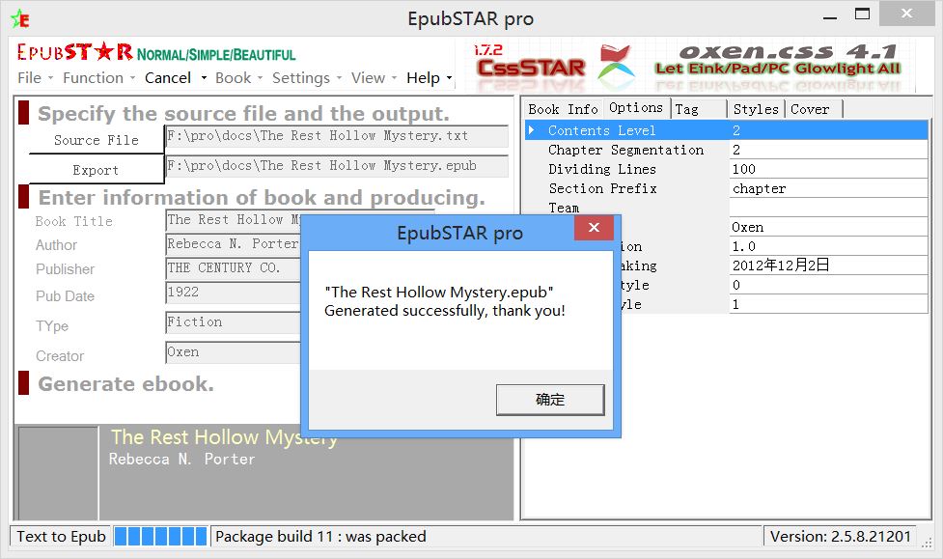Image resolution: width=943 pixels, height=559 pixels.
Task: Open the File menu
Action: (x=30, y=78)
